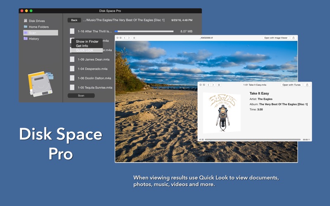The image size is (330, 206).
Task: Click the Artist: The Eagles line
Action: coord(261,99)
